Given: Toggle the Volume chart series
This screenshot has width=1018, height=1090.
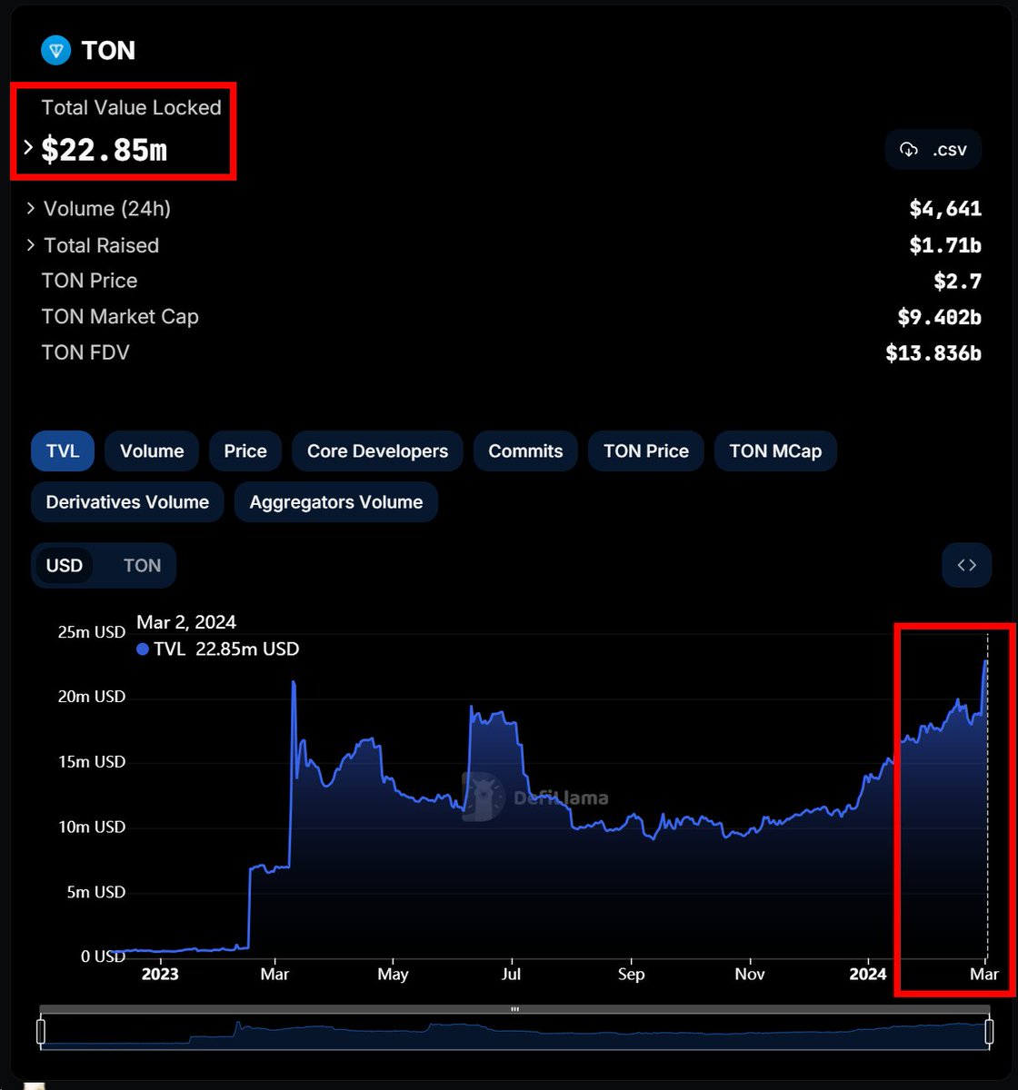Looking at the screenshot, I should [152, 451].
